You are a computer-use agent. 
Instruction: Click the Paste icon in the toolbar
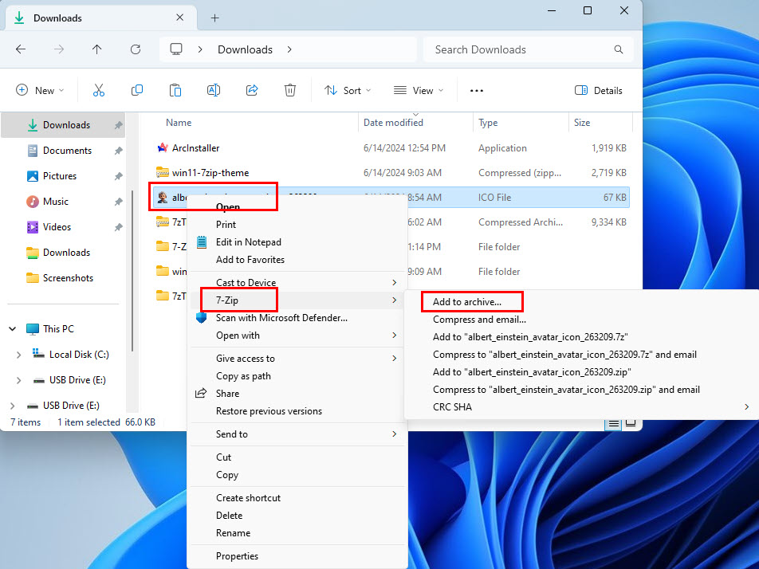[x=175, y=90]
